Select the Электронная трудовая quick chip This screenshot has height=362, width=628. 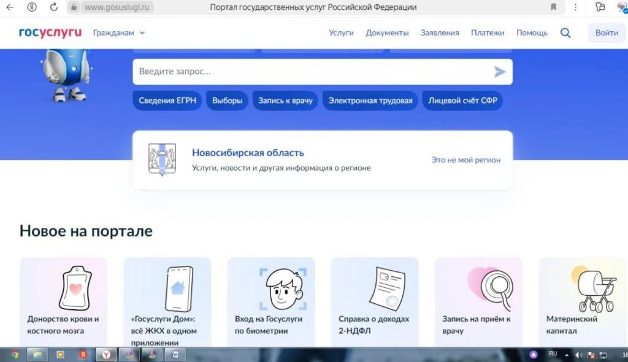click(370, 100)
